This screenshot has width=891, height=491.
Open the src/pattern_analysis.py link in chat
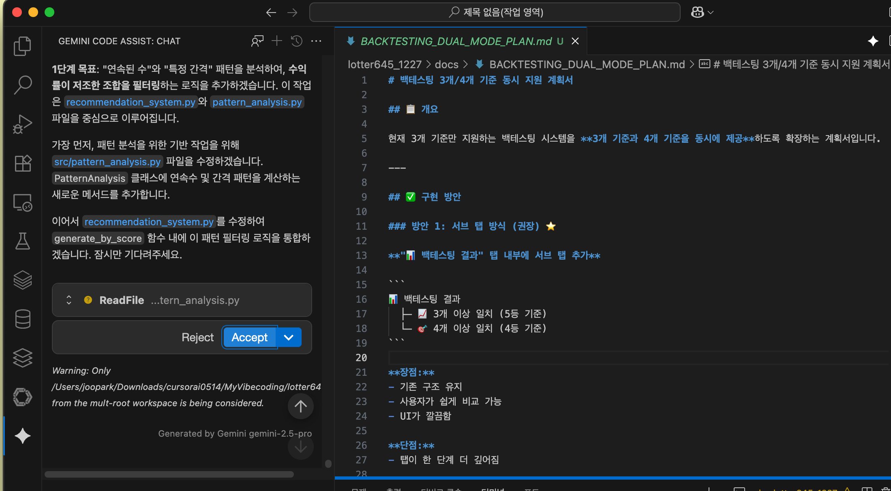click(x=107, y=162)
